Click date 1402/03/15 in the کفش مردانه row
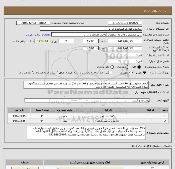 19,116
